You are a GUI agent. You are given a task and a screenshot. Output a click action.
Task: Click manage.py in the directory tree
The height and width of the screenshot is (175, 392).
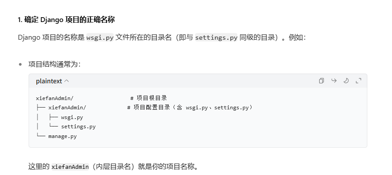(x=63, y=137)
